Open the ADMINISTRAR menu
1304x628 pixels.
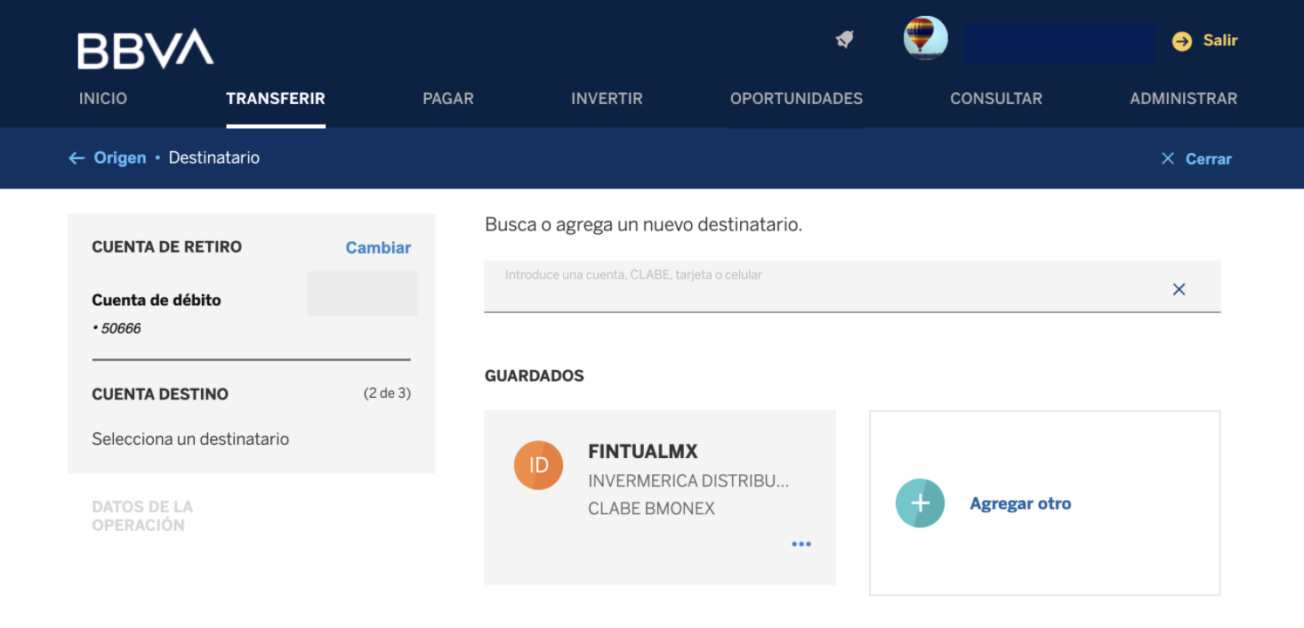pos(1183,99)
